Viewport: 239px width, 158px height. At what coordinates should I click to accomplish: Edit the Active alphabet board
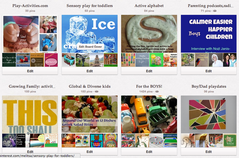(149, 71)
